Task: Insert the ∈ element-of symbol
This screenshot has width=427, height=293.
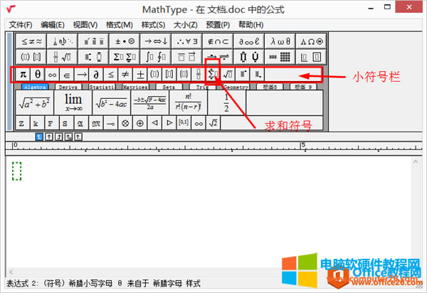Action: pyautogui.click(x=67, y=74)
